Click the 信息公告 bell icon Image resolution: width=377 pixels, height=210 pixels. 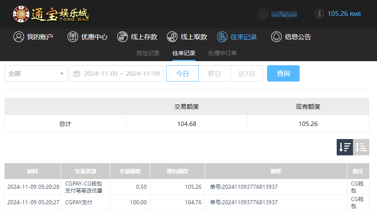pos(276,37)
